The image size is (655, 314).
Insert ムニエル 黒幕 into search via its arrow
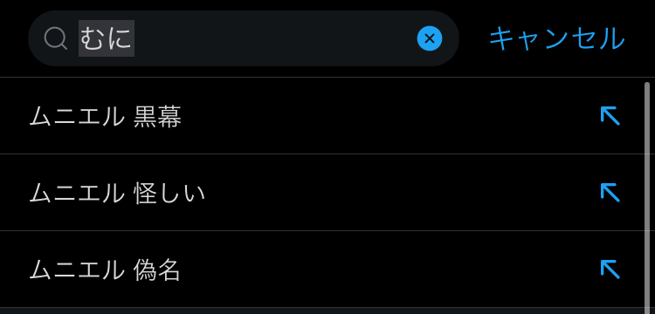pos(610,116)
